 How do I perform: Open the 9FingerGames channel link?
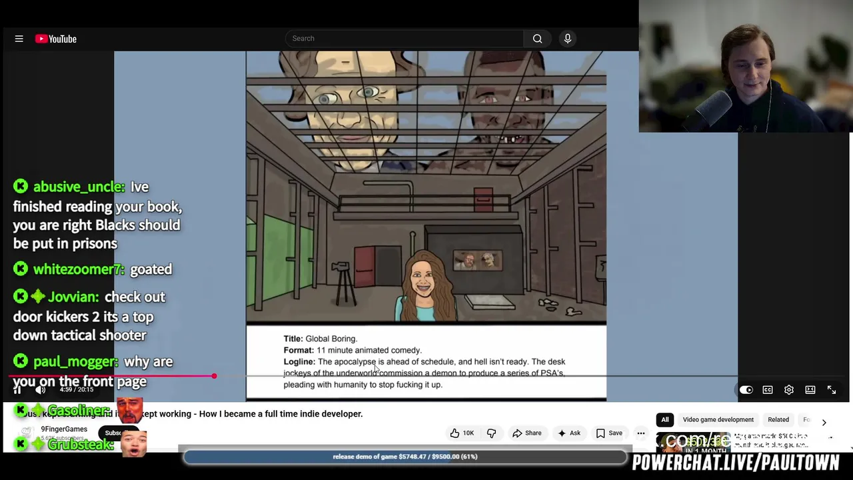(x=64, y=429)
